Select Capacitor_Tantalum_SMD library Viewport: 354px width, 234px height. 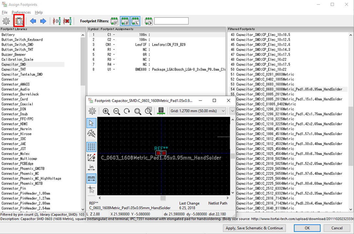click(22, 74)
